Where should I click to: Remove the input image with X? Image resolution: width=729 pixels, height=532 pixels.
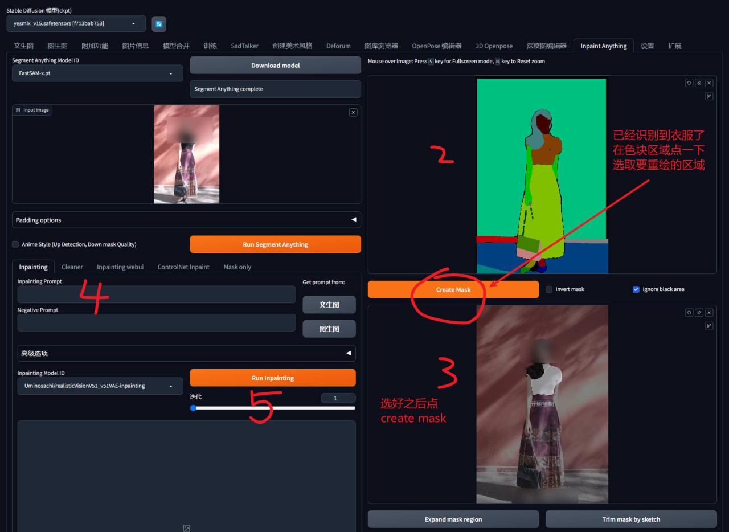pyautogui.click(x=353, y=113)
